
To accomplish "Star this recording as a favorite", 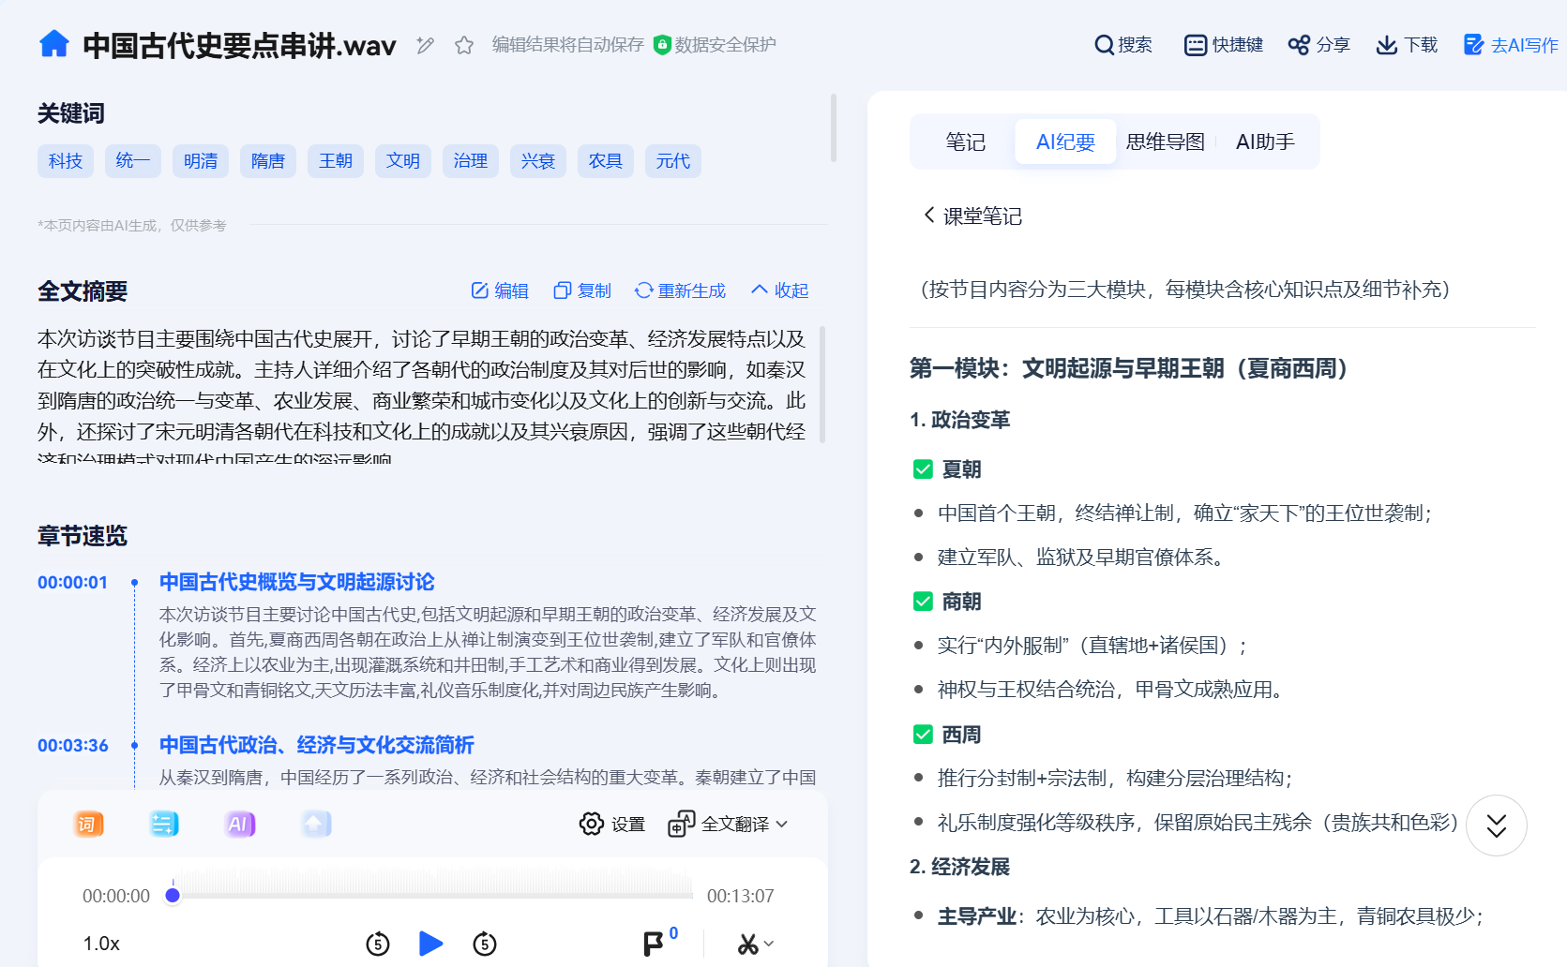I will [x=463, y=45].
